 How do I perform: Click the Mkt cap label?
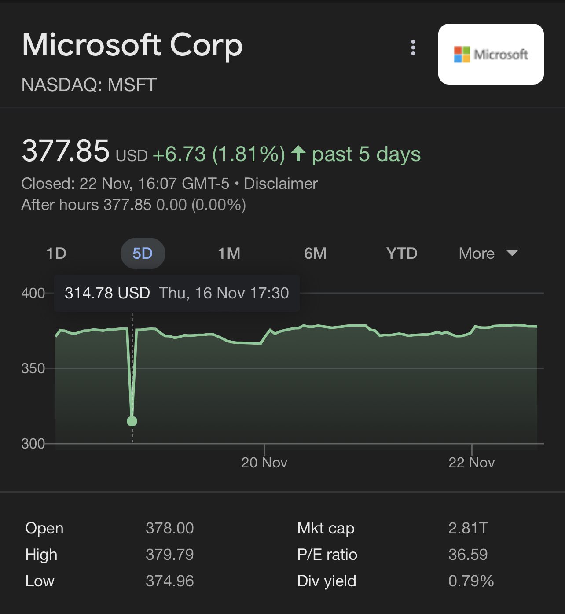(326, 528)
